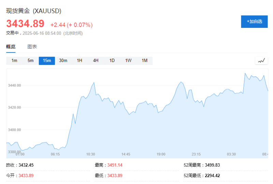Image resolution: width=273 pixels, height=184 pixels.
Task: Select the 5m time interval
Action: point(31,61)
